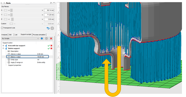Expand Area with bar support tree node
The height and width of the screenshot is (97, 186).
point(3,46)
